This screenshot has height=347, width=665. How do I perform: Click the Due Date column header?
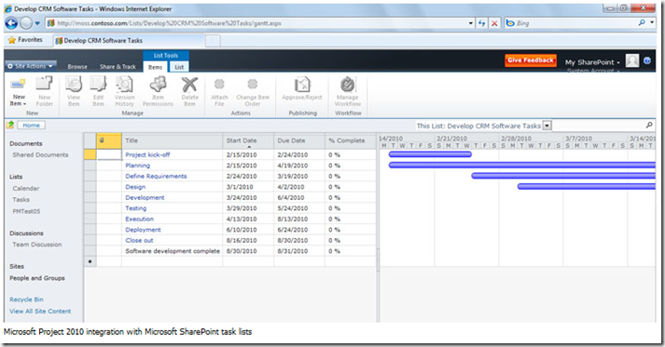[299, 140]
